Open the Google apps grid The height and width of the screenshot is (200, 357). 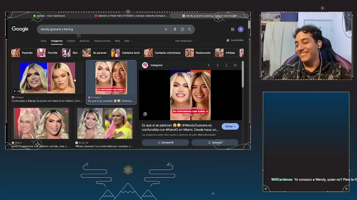233,29
